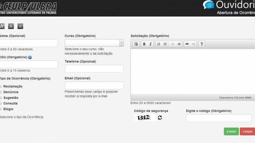The width and height of the screenshot is (255, 143).
Task: Click inside the Email text field
Action: pos(94,85)
